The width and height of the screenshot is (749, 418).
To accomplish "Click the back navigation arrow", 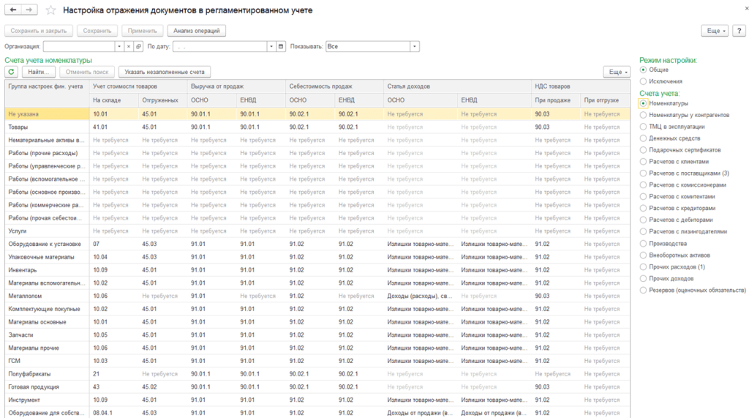I will (x=13, y=10).
